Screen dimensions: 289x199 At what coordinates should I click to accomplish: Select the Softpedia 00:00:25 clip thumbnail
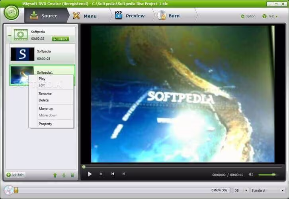pos(22,54)
